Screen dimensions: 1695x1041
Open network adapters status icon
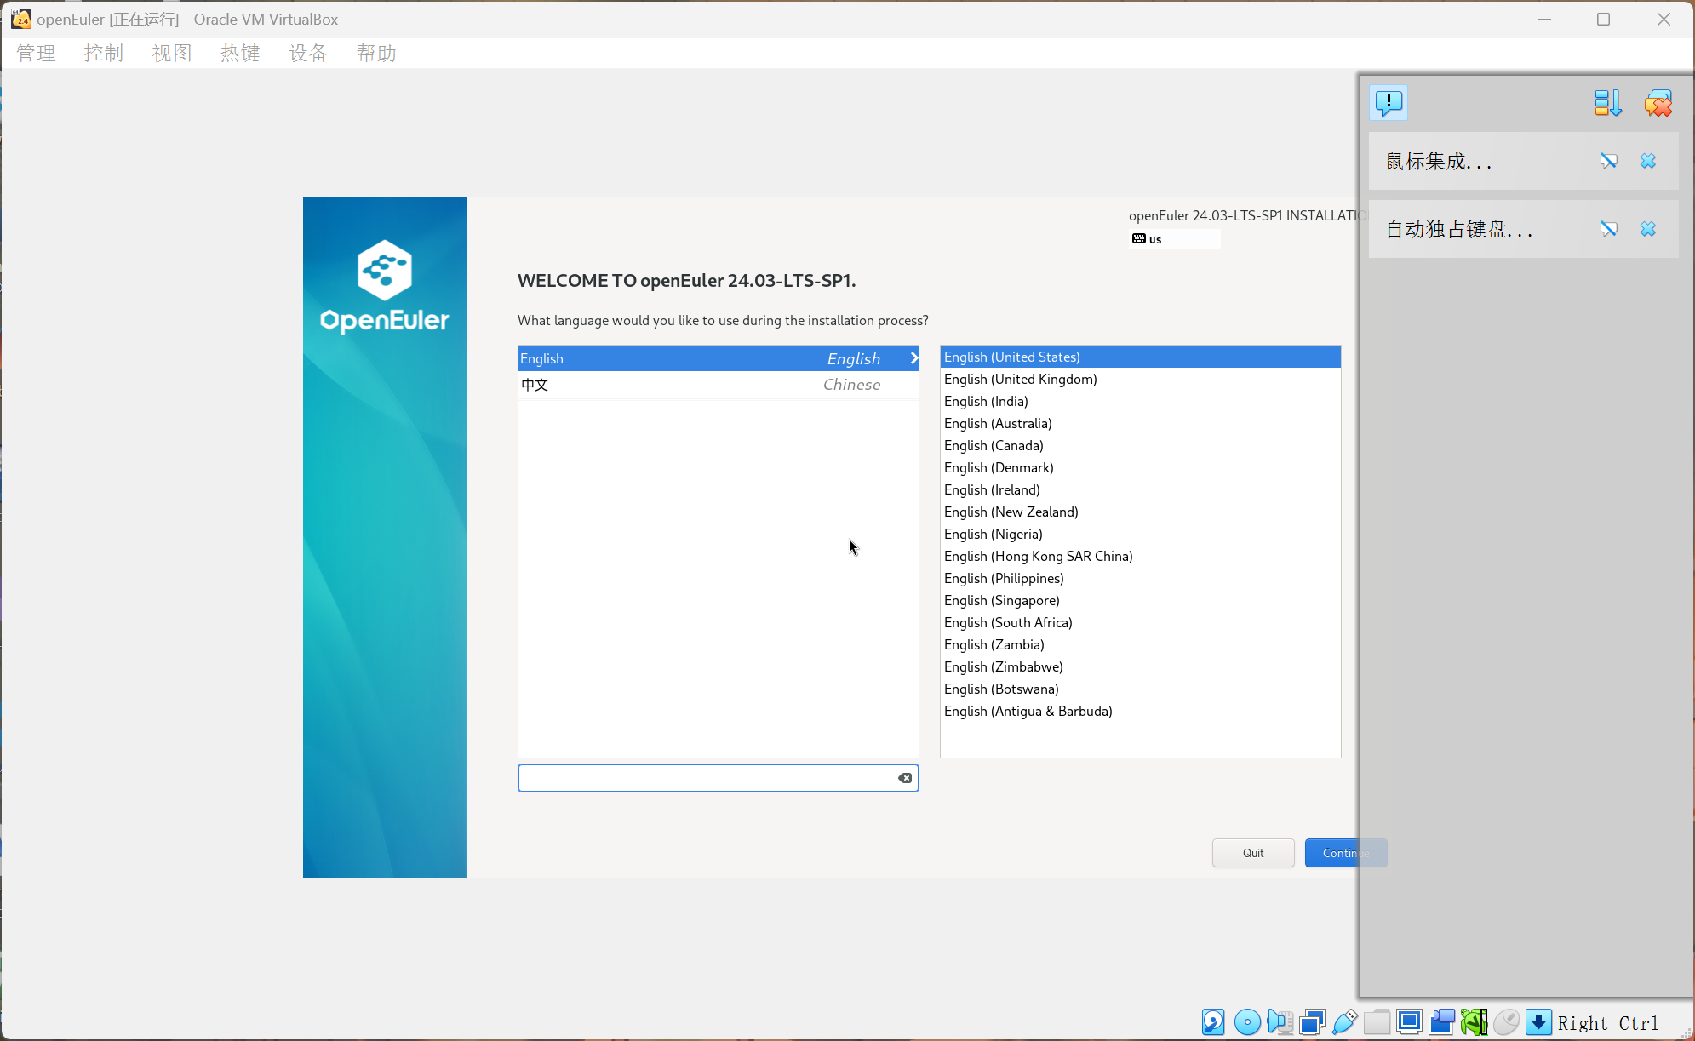coord(1313,1021)
